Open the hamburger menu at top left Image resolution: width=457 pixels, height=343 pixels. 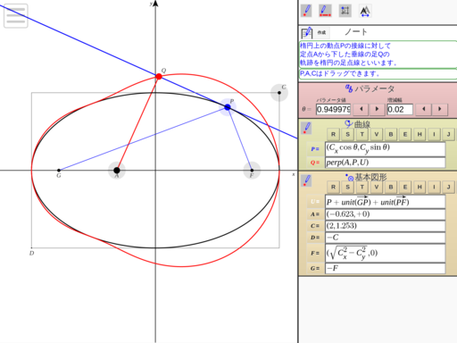point(16,16)
